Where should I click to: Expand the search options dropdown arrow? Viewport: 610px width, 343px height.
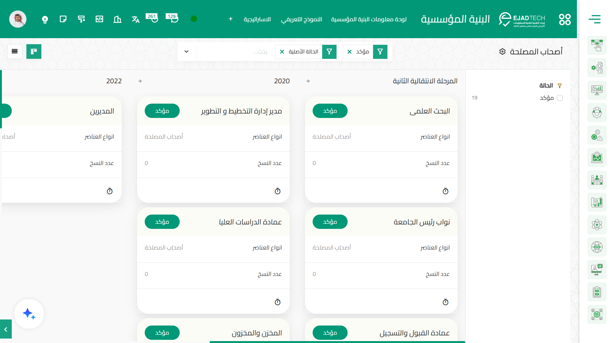tap(186, 51)
